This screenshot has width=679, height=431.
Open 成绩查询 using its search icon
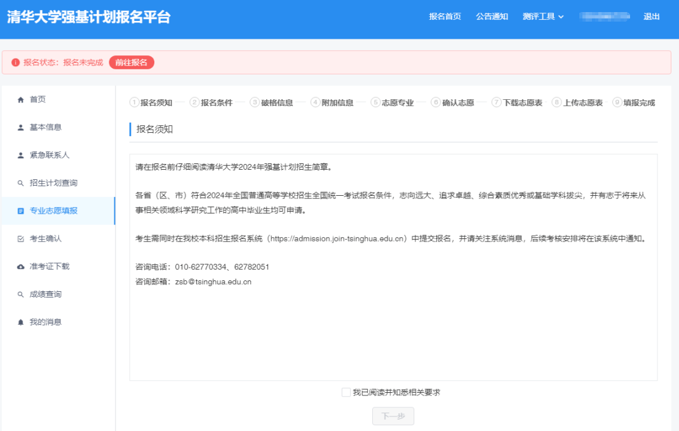(x=20, y=294)
